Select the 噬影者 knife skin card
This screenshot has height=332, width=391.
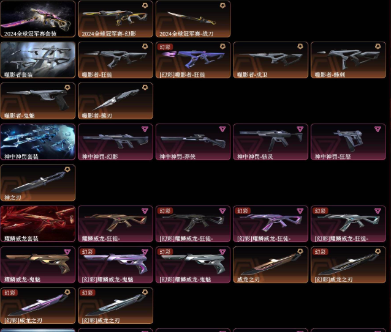115,101
